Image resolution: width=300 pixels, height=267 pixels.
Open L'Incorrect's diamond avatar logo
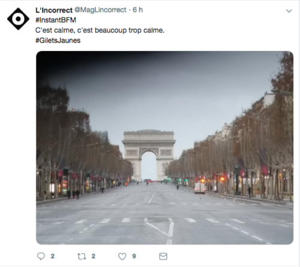(18, 19)
